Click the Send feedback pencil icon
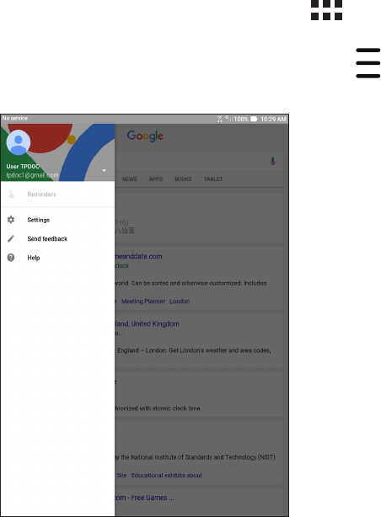Image resolution: width=381 pixels, height=517 pixels. tap(11, 238)
